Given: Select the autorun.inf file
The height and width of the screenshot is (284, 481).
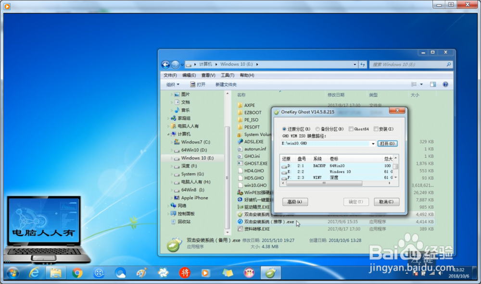Looking at the screenshot, I should pyautogui.click(x=254, y=149).
